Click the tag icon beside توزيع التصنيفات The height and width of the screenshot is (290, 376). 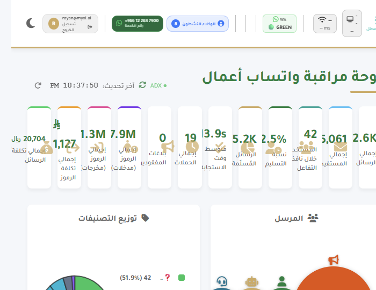145,218
